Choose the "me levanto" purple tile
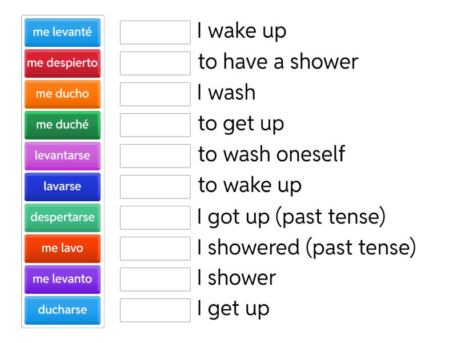The image size is (457, 343). coord(62,280)
